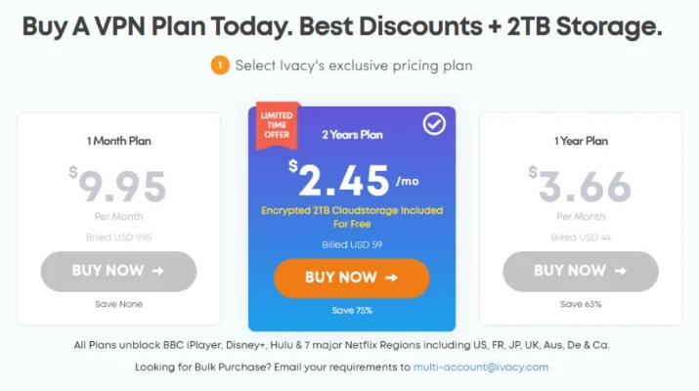Click the Save None label

[119, 304]
